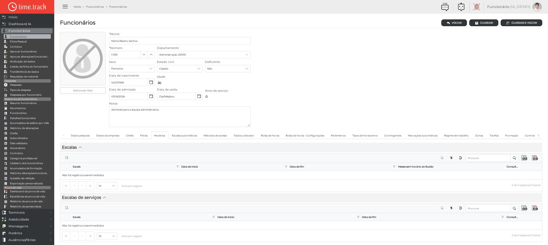Open the calendar for Data de saída

click(x=199, y=96)
